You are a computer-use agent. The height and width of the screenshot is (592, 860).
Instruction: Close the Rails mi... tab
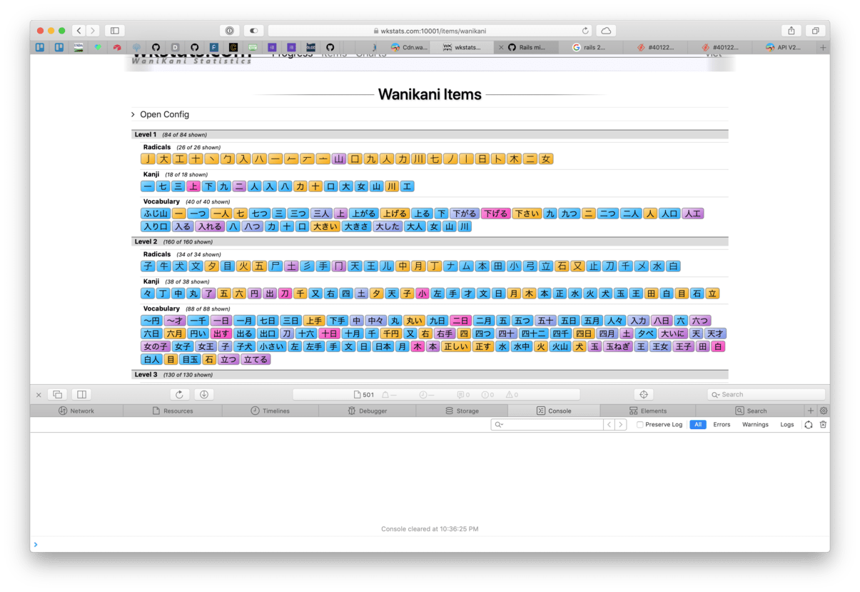click(x=501, y=47)
